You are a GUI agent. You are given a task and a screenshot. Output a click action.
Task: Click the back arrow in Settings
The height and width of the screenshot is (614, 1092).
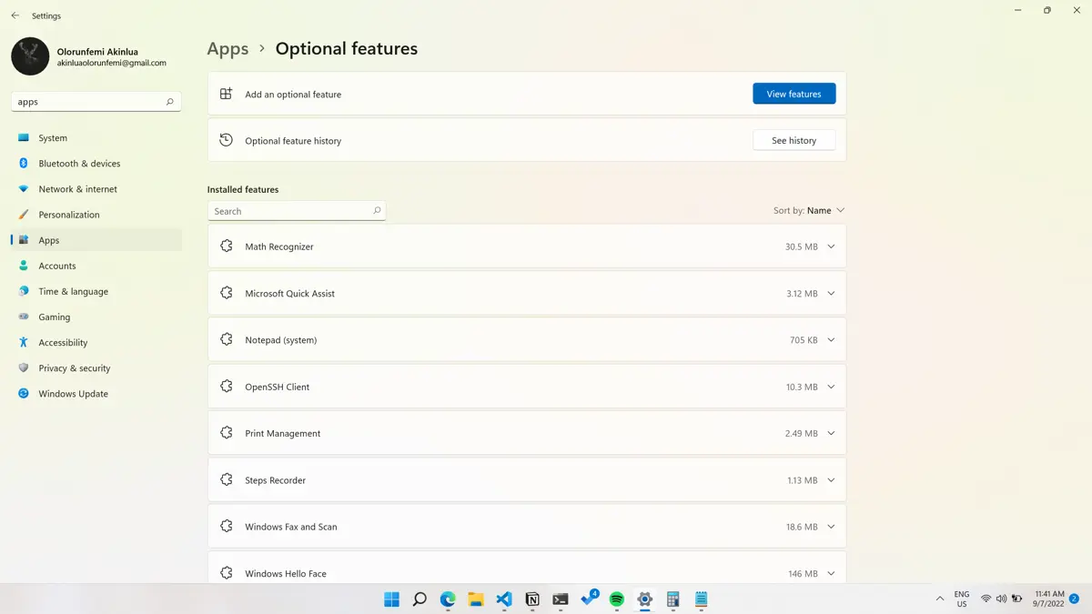(x=15, y=15)
